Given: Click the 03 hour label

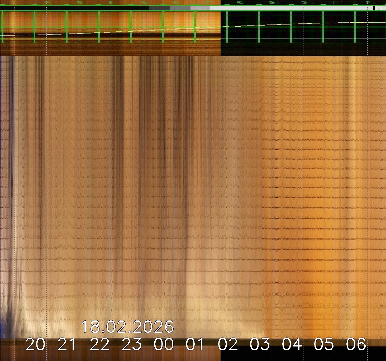Looking at the screenshot, I should click(x=260, y=344).
